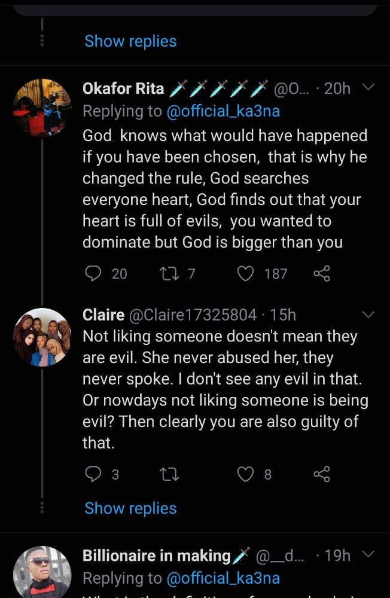Reply to Claire's tweet
Viewport: 390px width, 598px height.
[93, 474]
